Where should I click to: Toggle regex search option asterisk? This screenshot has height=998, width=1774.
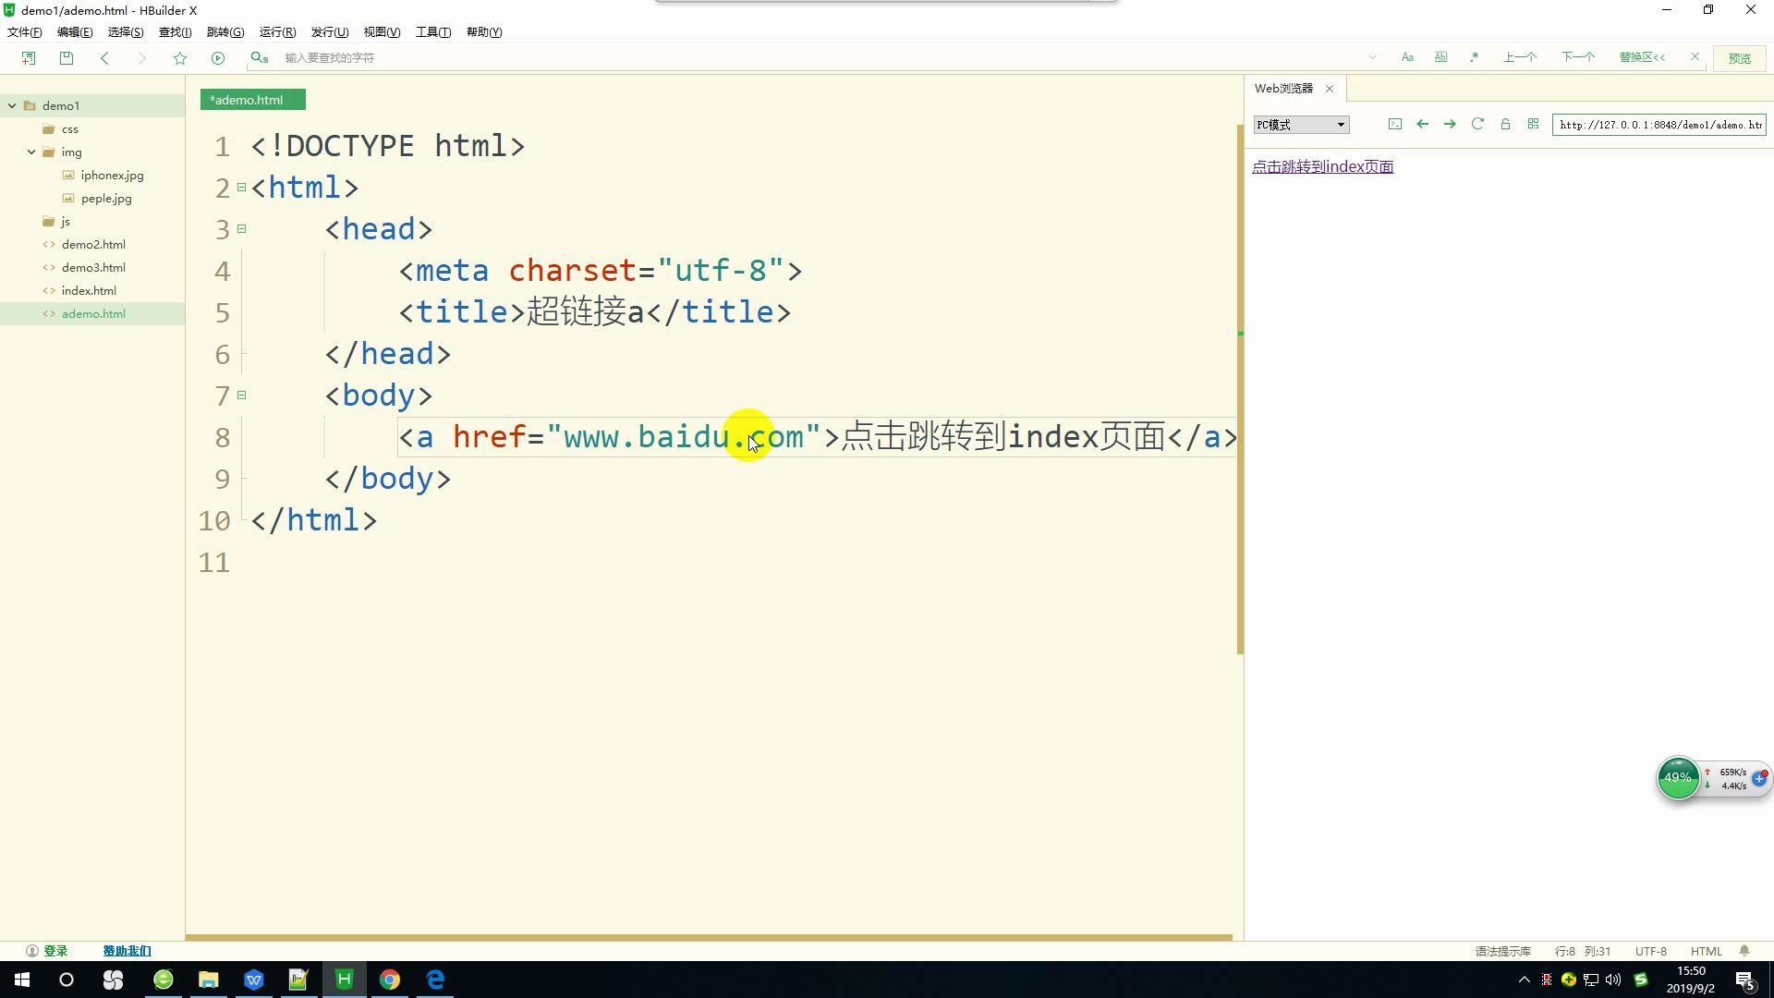pyautogui.click(x=1475, y=57)
